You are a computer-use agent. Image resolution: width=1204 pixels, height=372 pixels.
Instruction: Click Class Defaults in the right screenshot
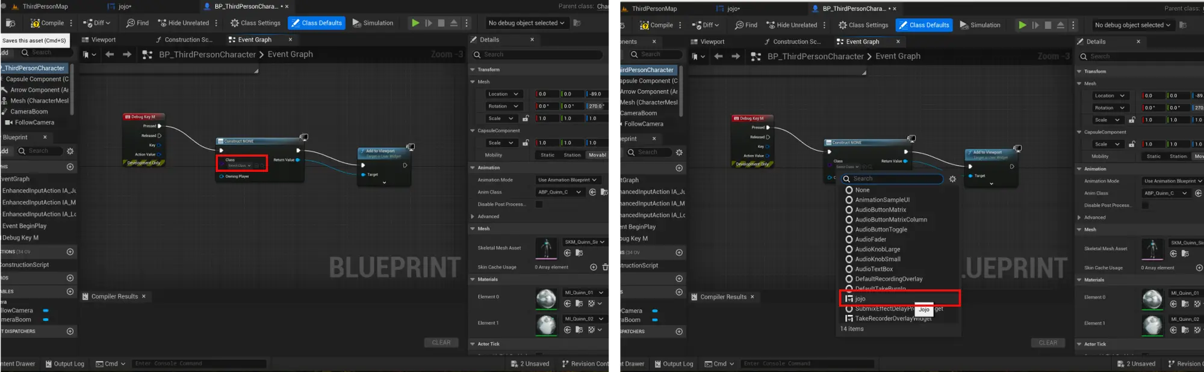tap(923, 25)
